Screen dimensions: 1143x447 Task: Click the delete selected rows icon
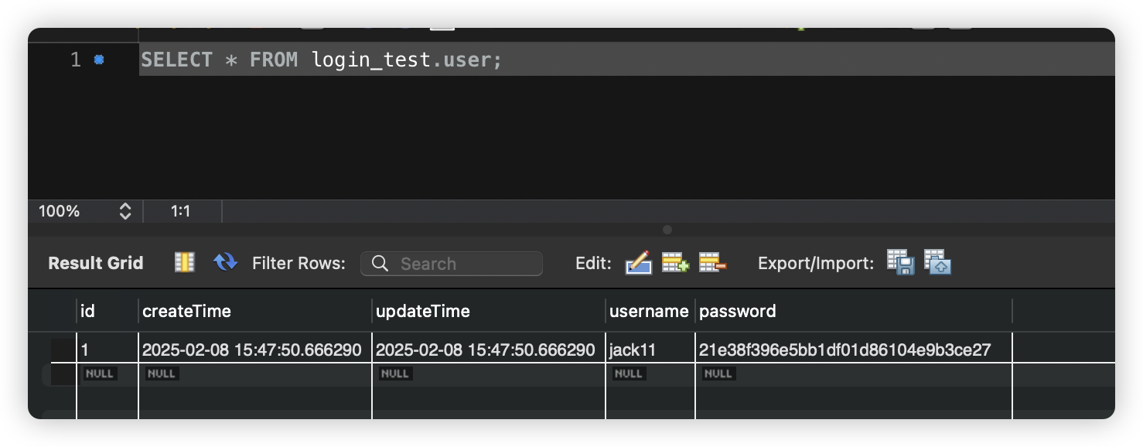[x=711, y=263]
